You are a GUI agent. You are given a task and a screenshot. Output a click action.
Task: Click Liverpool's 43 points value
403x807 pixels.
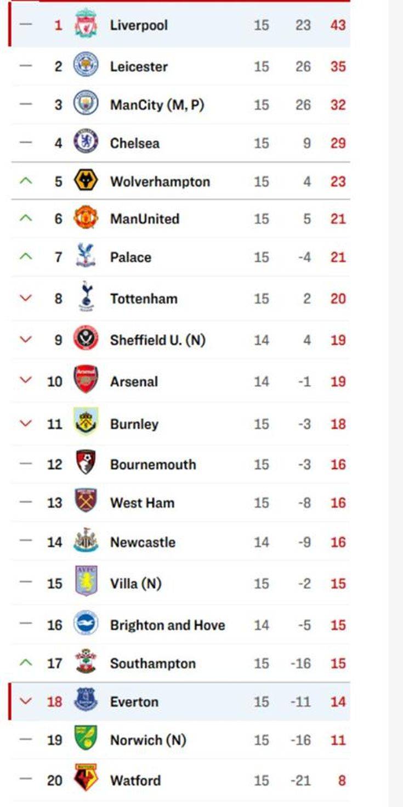pos(338,25)
